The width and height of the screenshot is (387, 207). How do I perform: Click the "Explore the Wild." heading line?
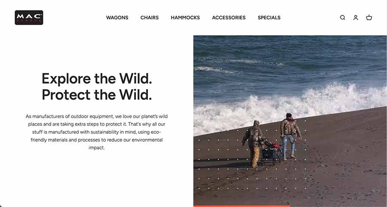pos(97,79)
